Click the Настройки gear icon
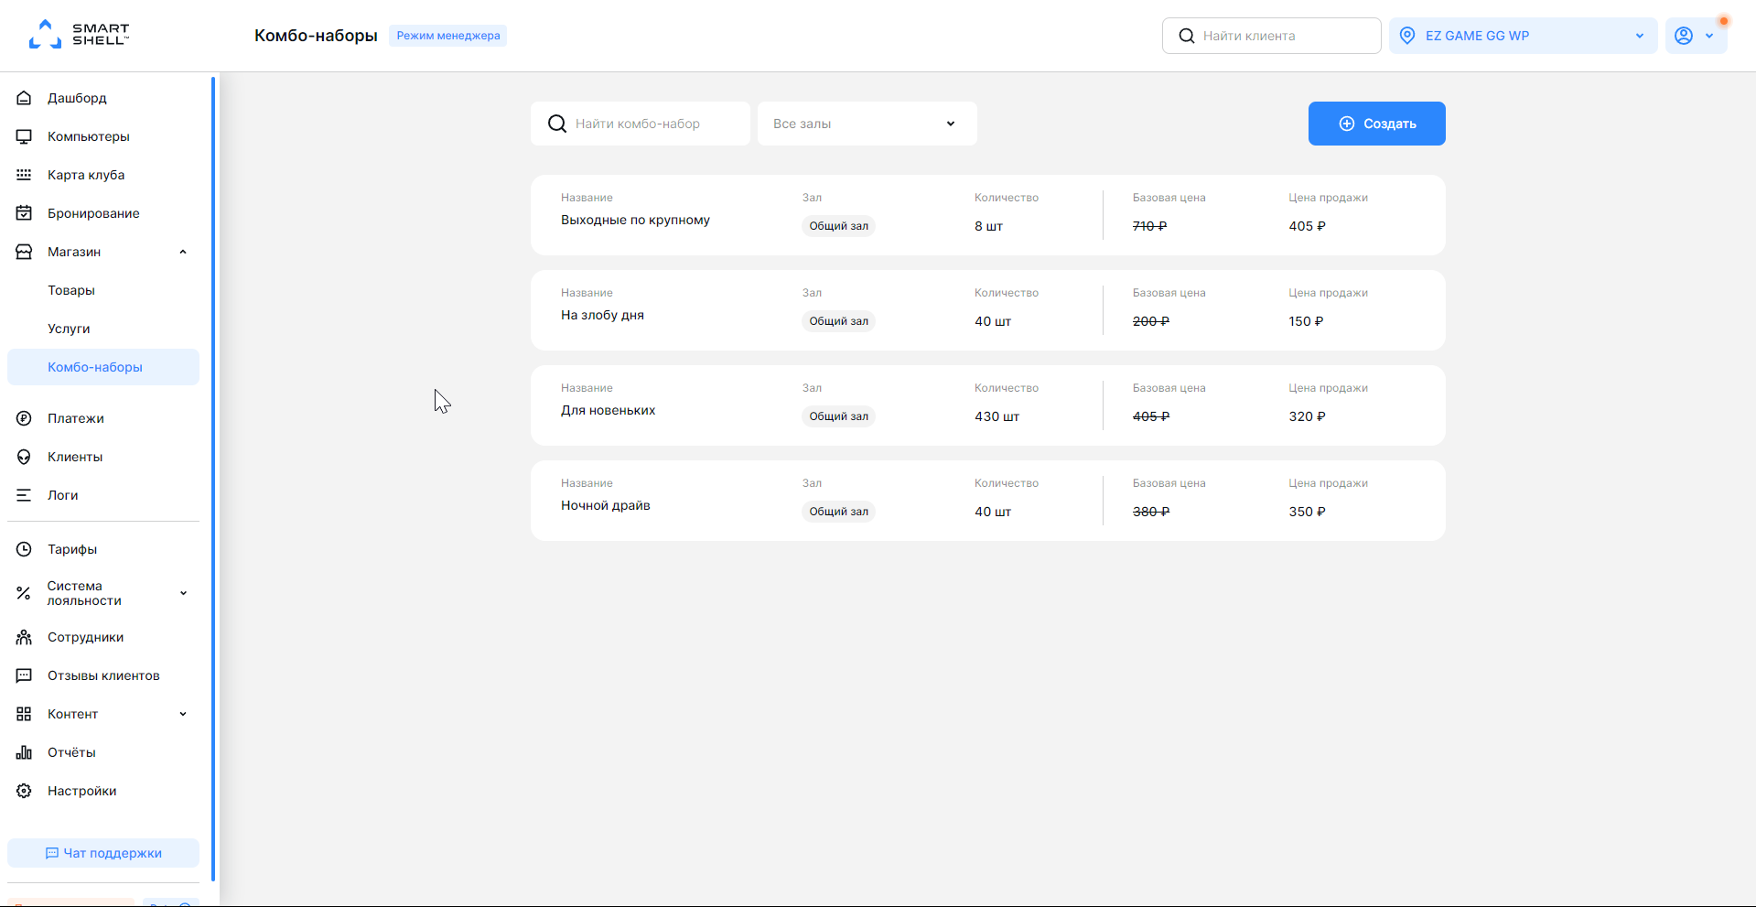 tap(24, 791)
